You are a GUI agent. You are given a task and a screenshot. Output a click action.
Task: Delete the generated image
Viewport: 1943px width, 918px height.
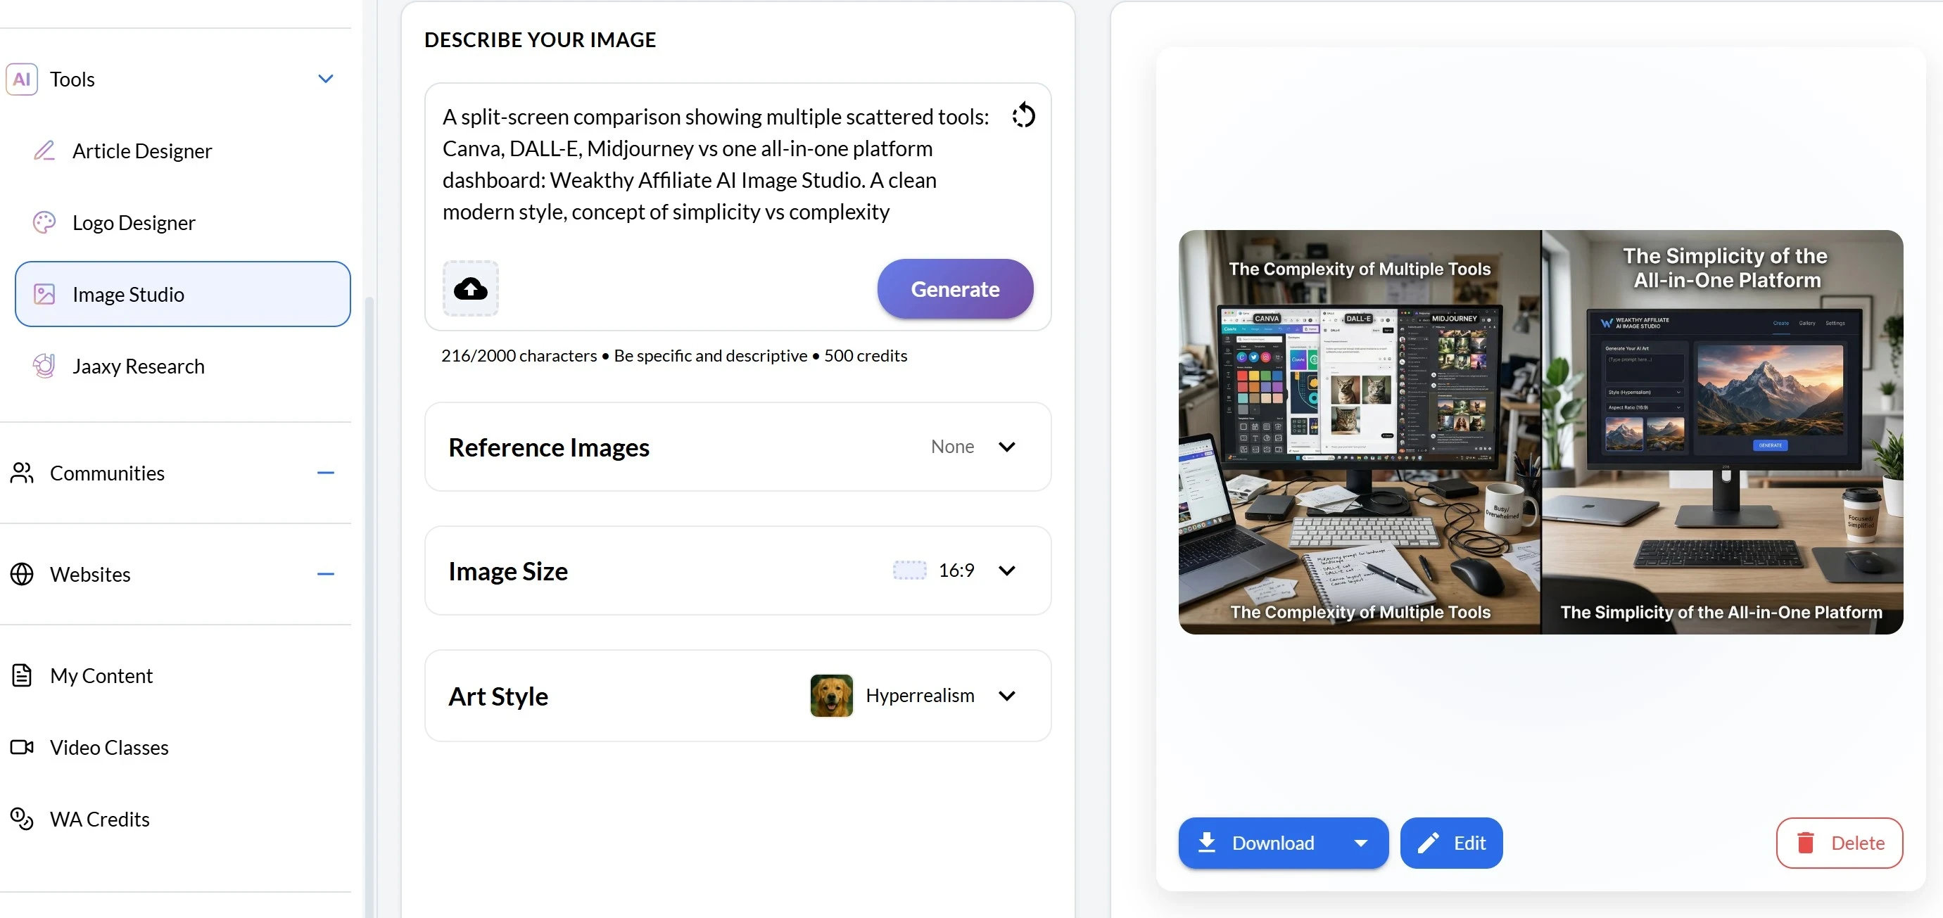coord(1838,843)
